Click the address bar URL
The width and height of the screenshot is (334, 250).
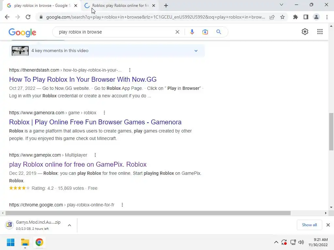tap(156, 17)
